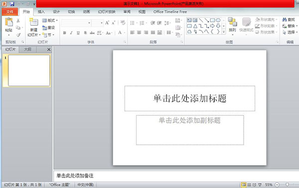Click the zoom slider handle
The width and height of the screenshot is (299, 188).
pos(287,185)
